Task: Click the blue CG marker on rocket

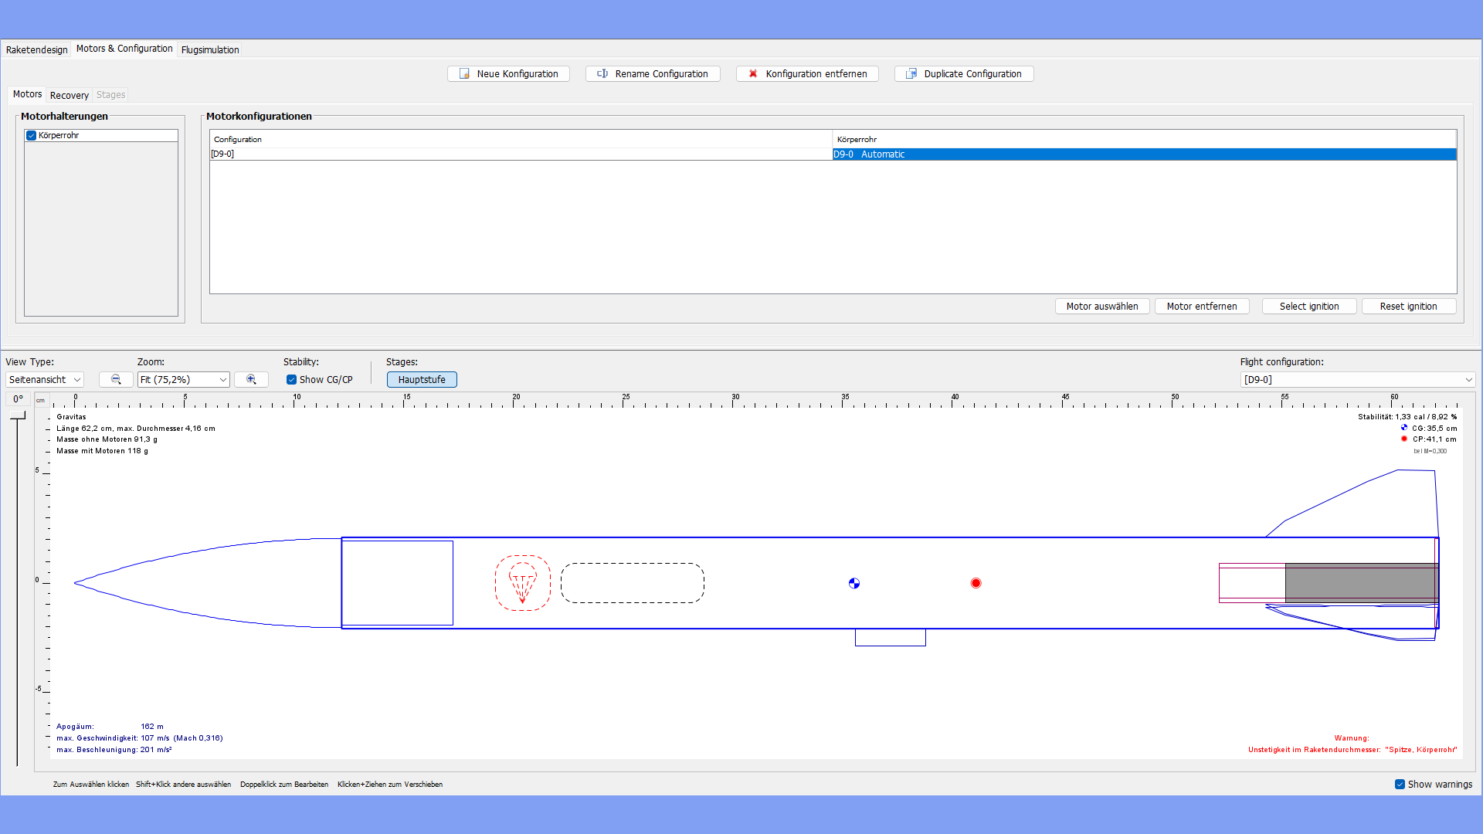Action: (x=854, y=583)
